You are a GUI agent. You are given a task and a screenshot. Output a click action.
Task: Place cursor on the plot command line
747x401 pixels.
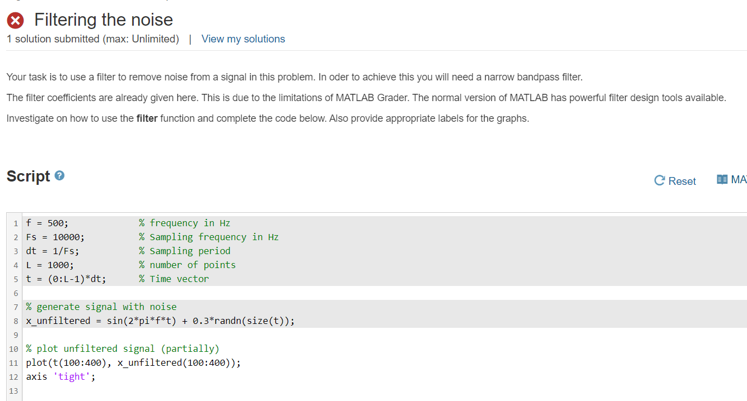pyautogui.click(x=133, y=362)
